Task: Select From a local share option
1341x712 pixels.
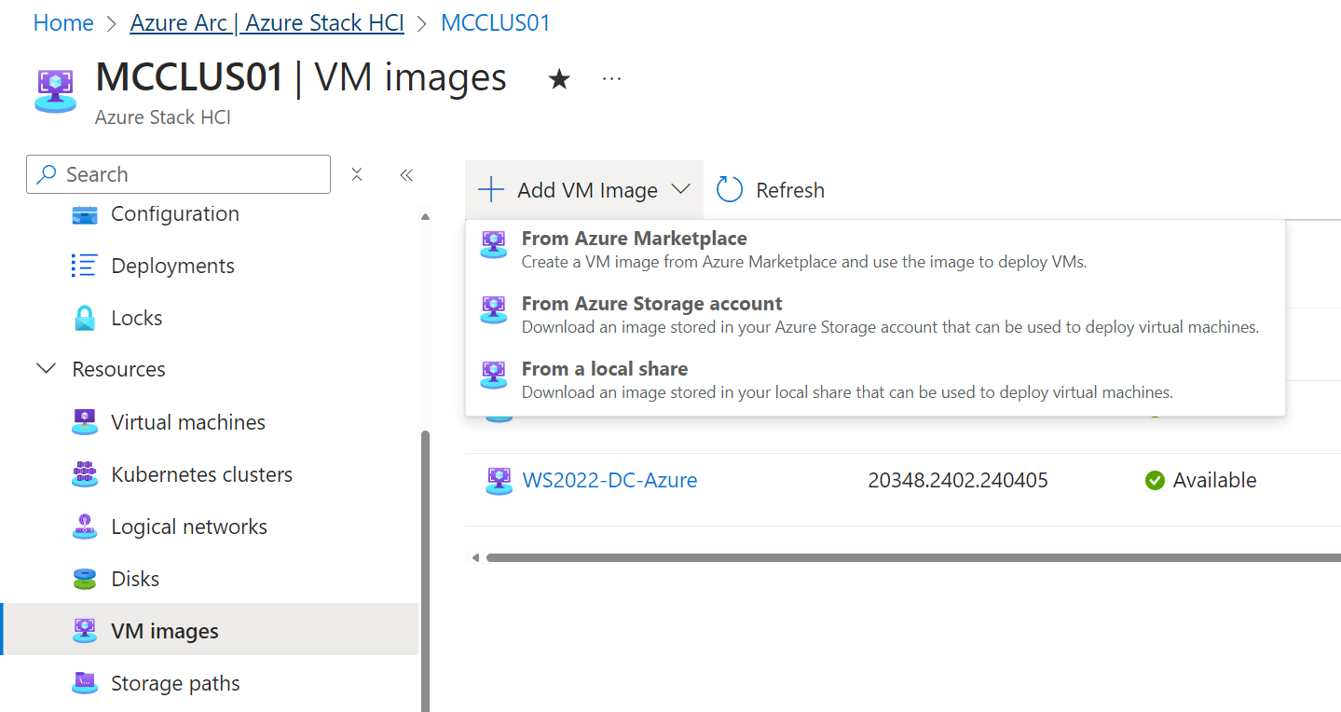Action: (x=604, y=368)
